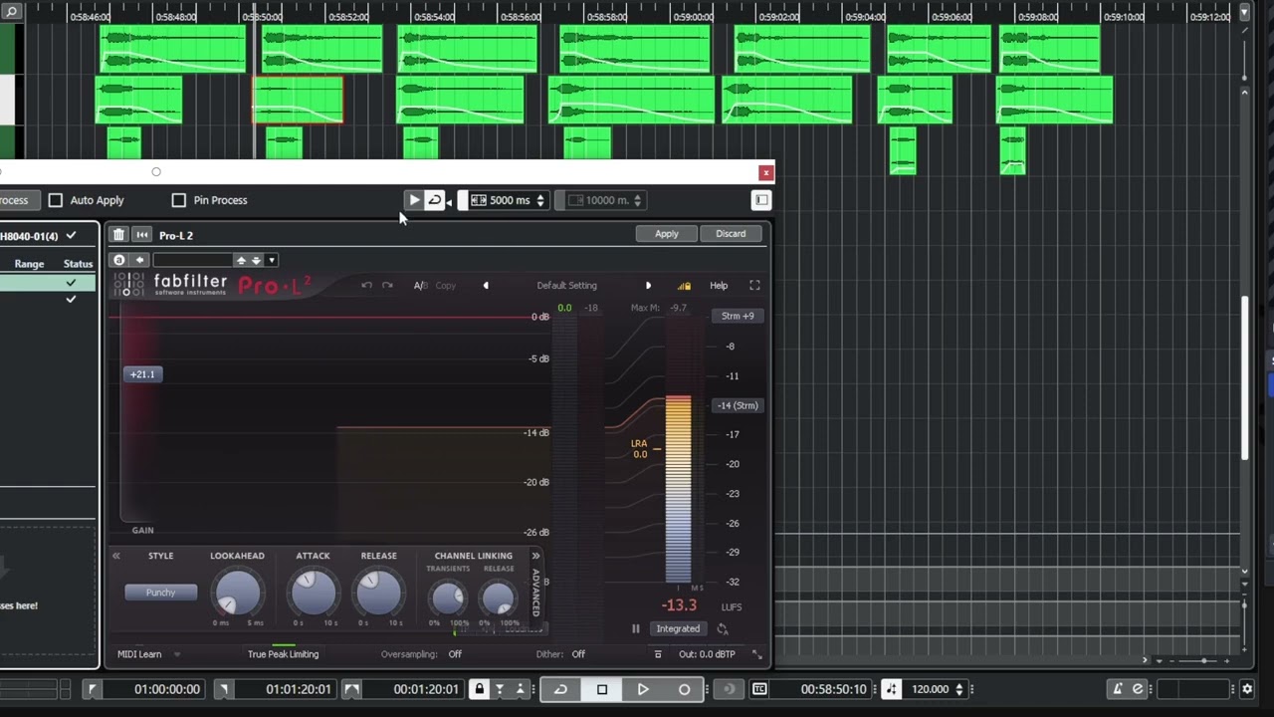Click the Out: 0.0 dBTP output setting
This screenshot has height=717, width=1274.
[x=707, y=654]
